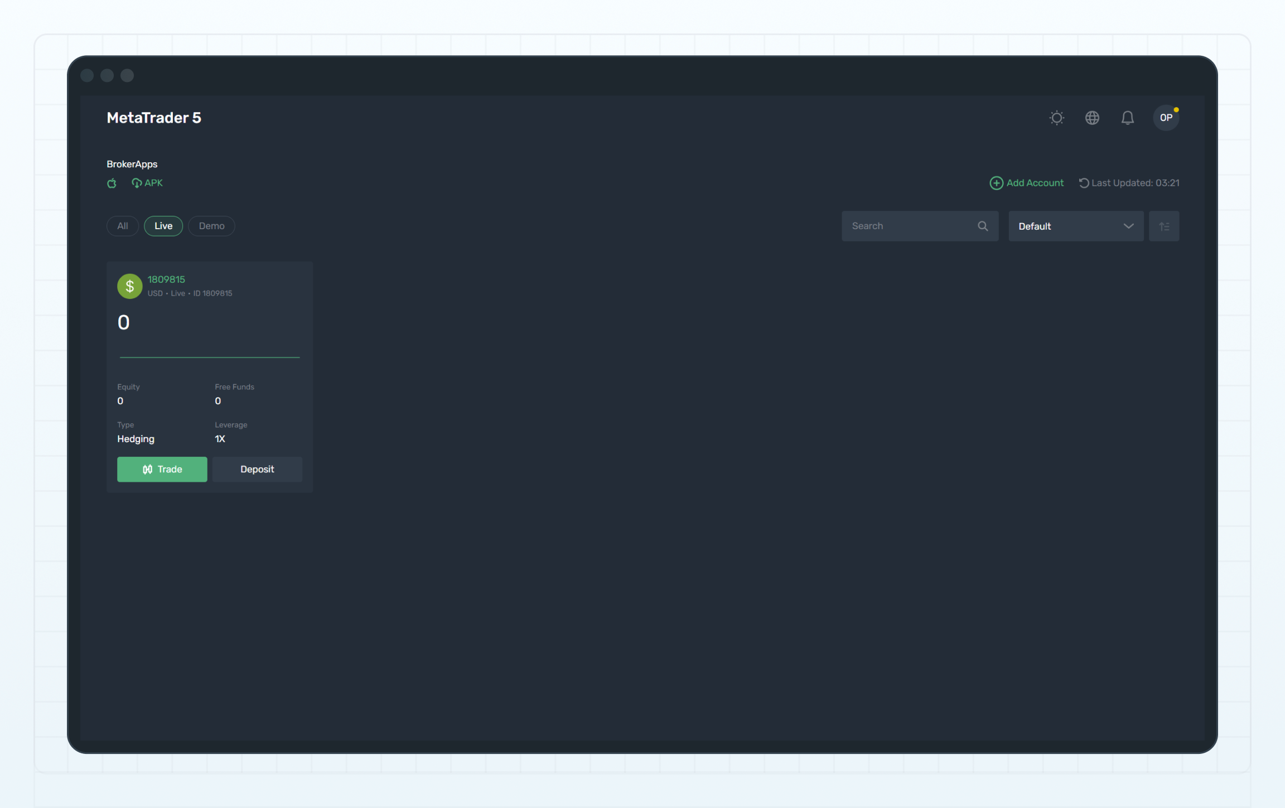Screen dimensions: 1285x808
Task: Click the OP profile avatar
Action: 1166,118
